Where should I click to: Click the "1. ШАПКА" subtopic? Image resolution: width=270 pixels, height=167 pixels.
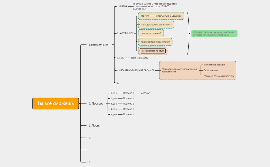coord(122,6)
